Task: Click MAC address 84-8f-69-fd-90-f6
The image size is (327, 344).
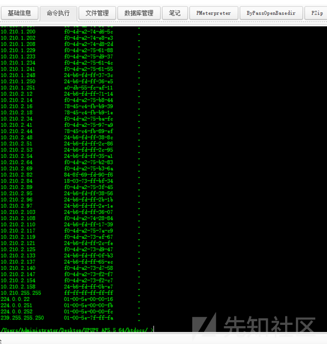Action: pyautogui.click(x=89, y=175)
